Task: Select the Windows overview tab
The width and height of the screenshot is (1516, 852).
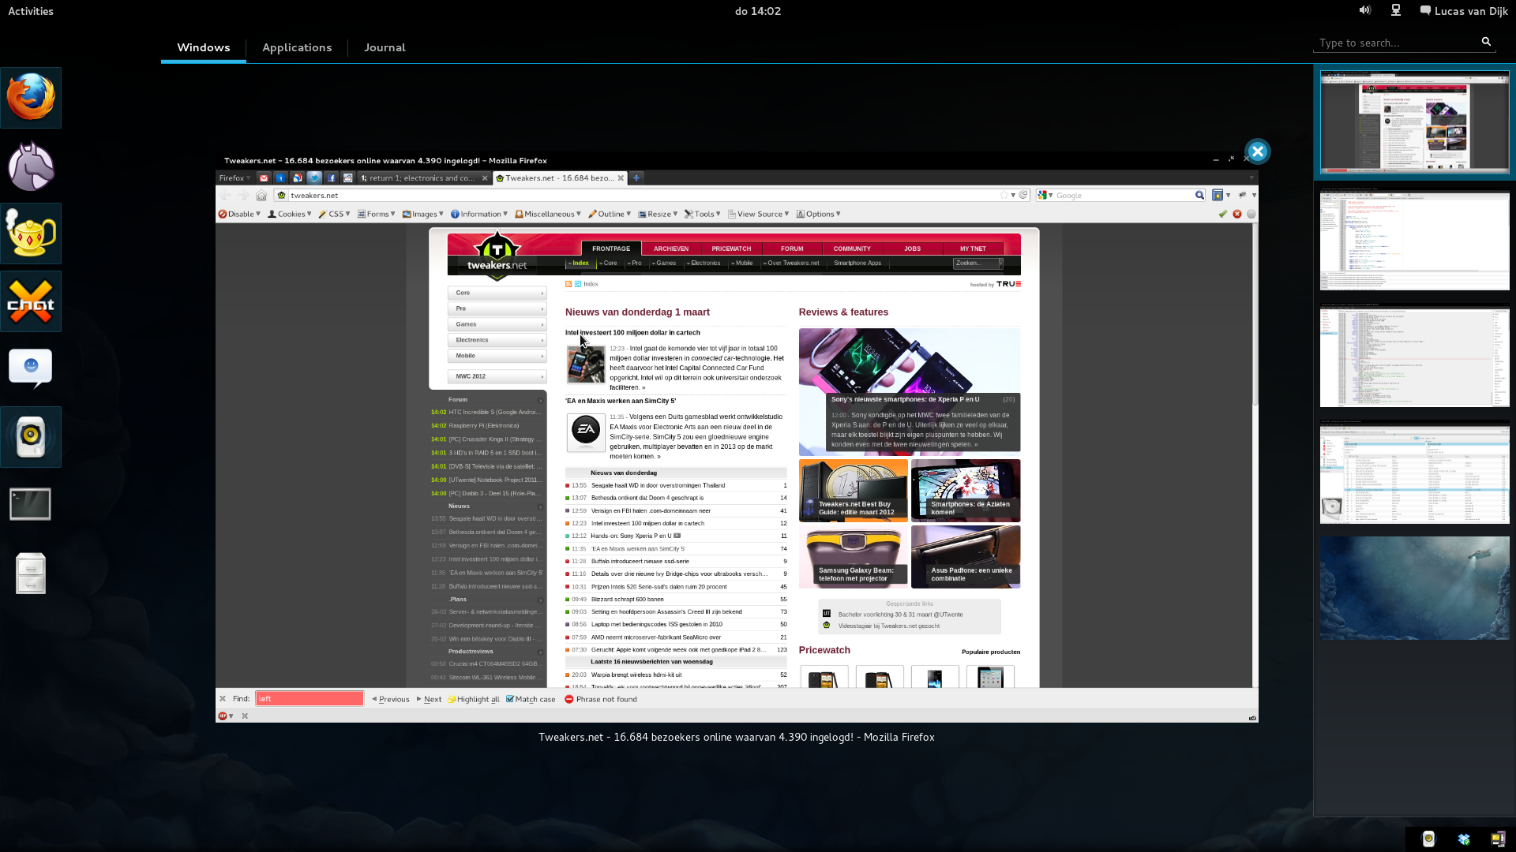Action: pyautogui.click(x=204, y=47)
